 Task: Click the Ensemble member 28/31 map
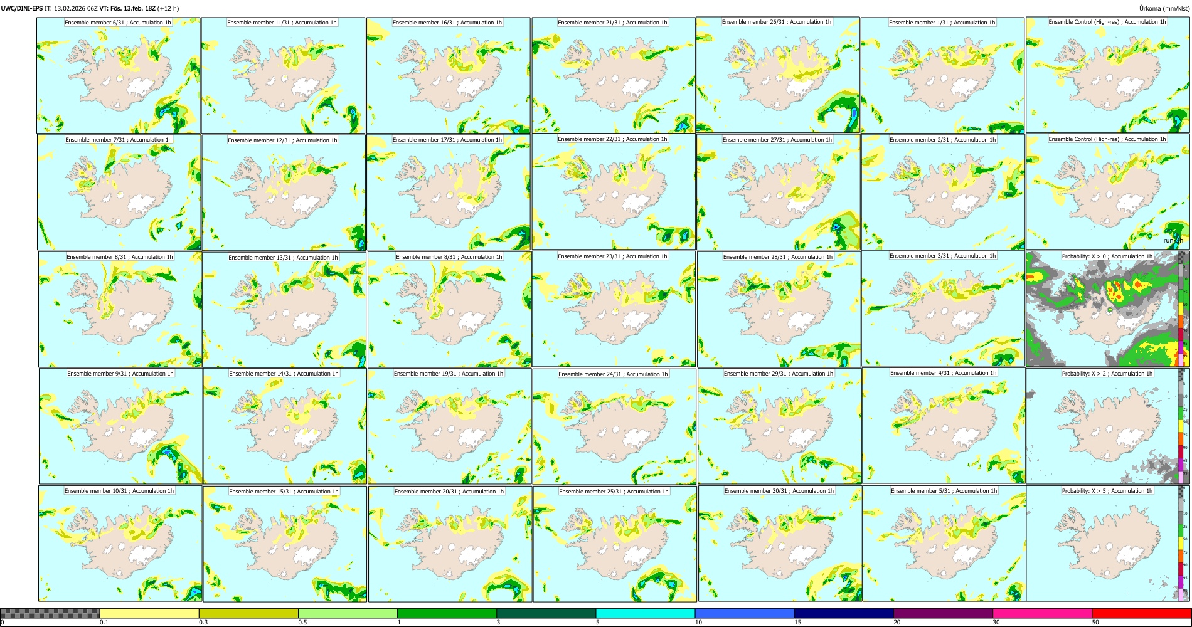779,310
